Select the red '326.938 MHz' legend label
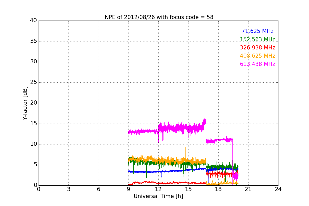 coord(257,48)
